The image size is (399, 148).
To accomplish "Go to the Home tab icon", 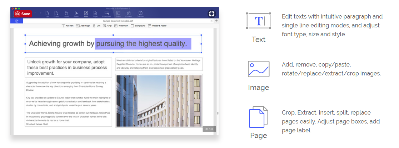I will point(17,21).
